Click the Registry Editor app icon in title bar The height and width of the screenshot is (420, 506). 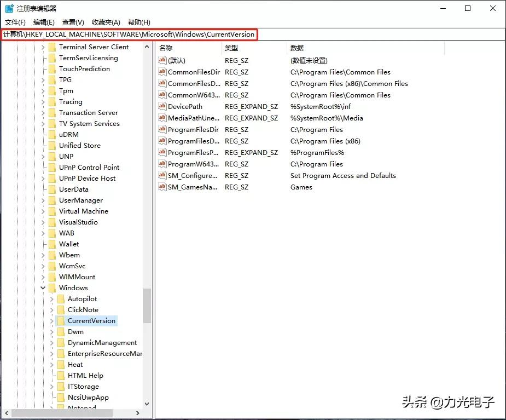pyautogui.click(x=9, y=9)
